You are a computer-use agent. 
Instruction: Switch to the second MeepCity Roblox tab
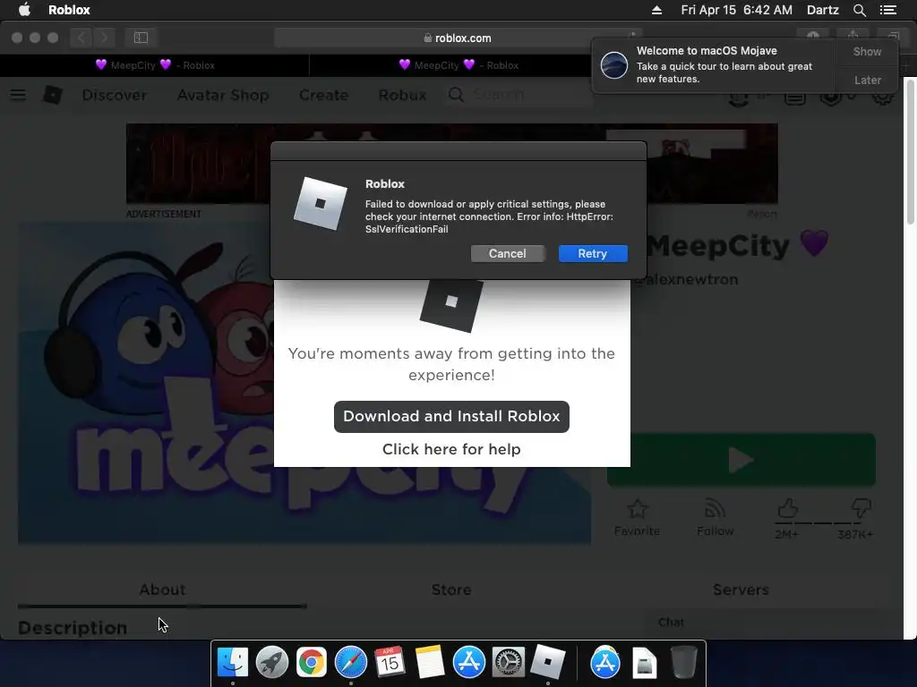pos(458,64)
